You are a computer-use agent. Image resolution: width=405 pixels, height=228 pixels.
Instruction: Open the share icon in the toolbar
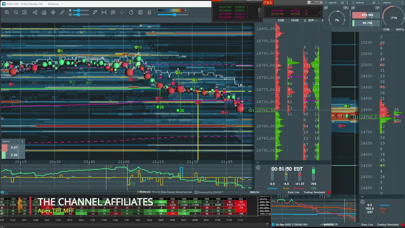coord(35,12)
